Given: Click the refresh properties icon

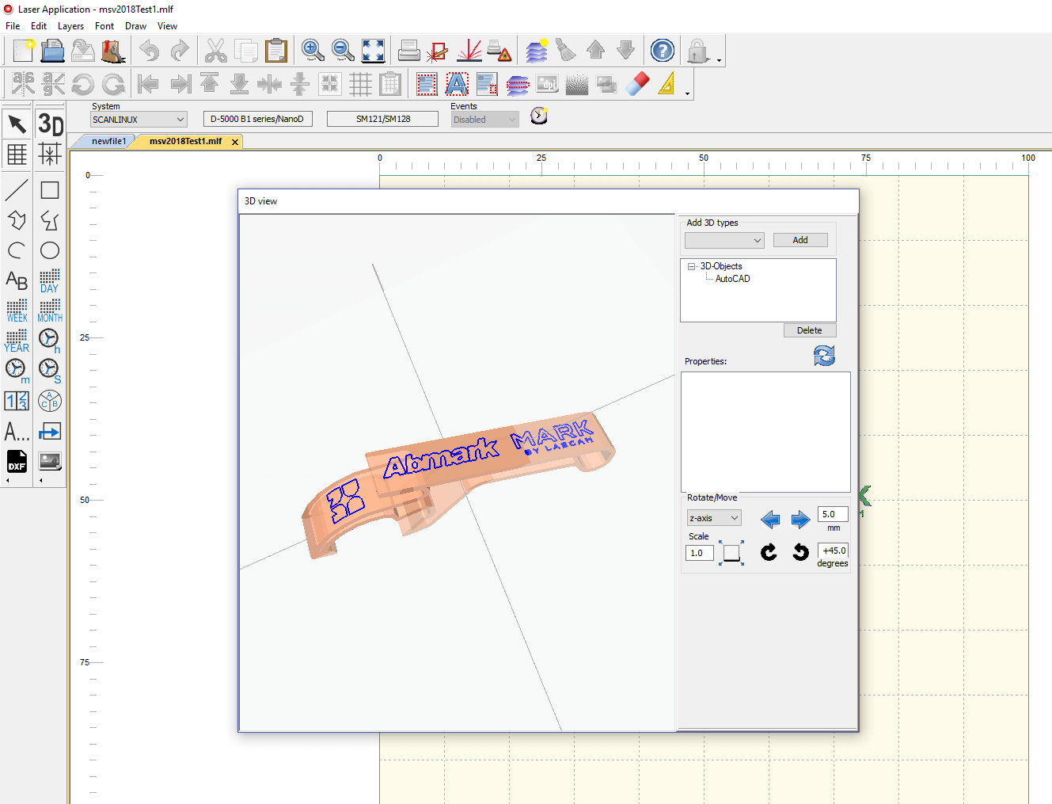Looking at the screenshot, I should coord(824,356).
